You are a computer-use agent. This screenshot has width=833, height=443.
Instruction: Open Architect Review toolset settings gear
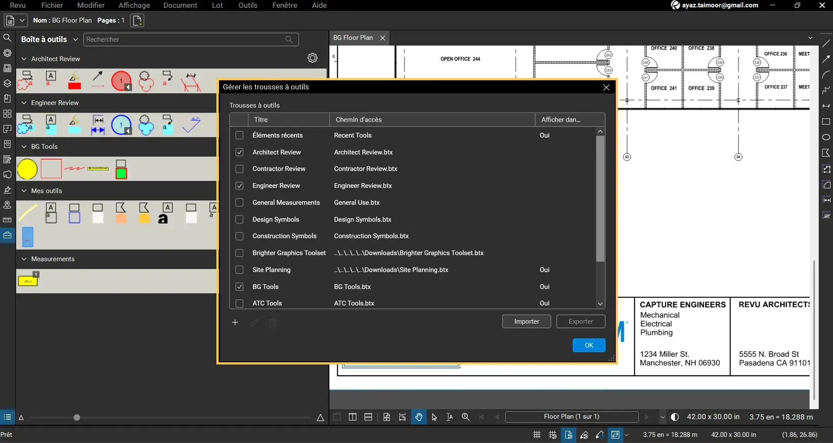(312, 58)
